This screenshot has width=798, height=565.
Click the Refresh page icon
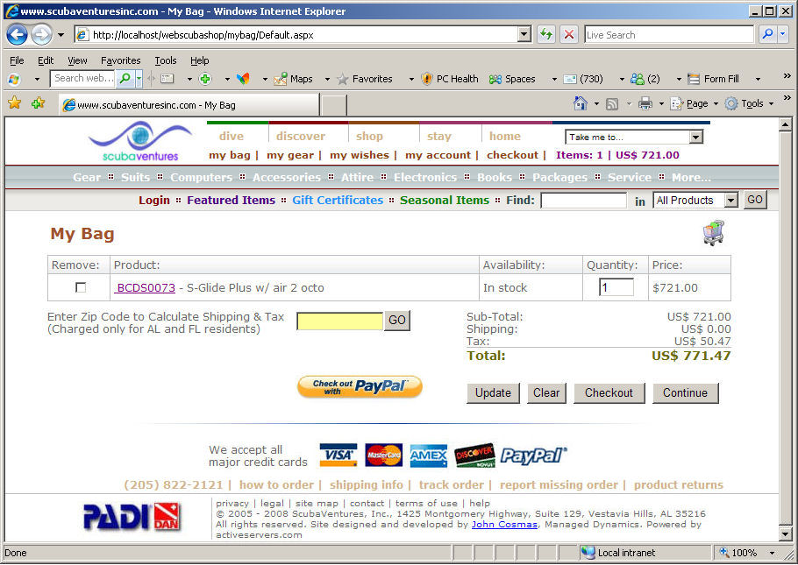(x=545, y=34)
